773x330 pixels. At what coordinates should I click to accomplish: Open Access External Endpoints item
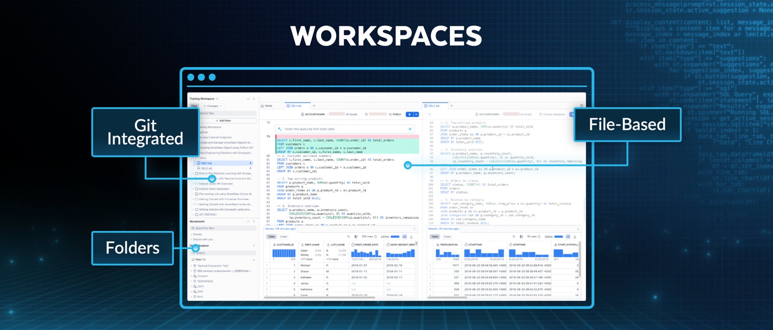tap(215, 137)
